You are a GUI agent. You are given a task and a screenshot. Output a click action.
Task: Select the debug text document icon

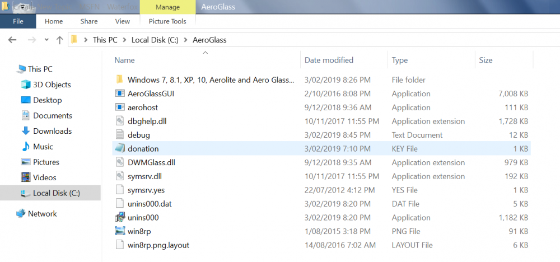(119, 135)
